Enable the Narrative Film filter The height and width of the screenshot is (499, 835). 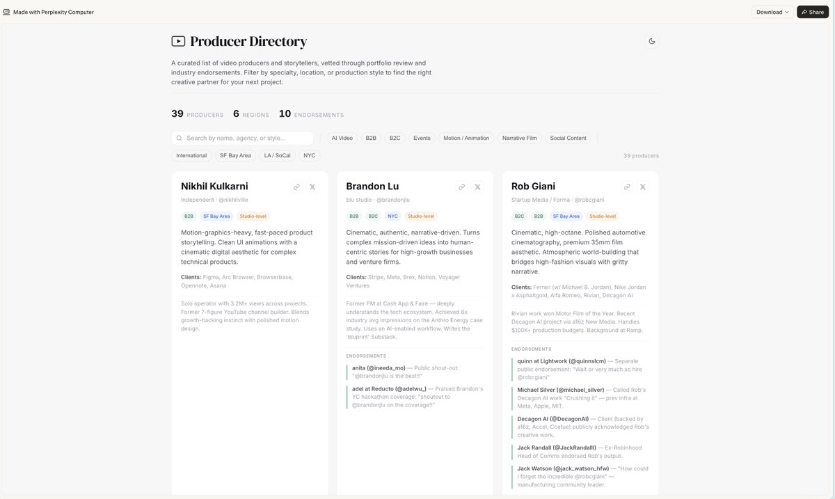click(x=520, y=138)
